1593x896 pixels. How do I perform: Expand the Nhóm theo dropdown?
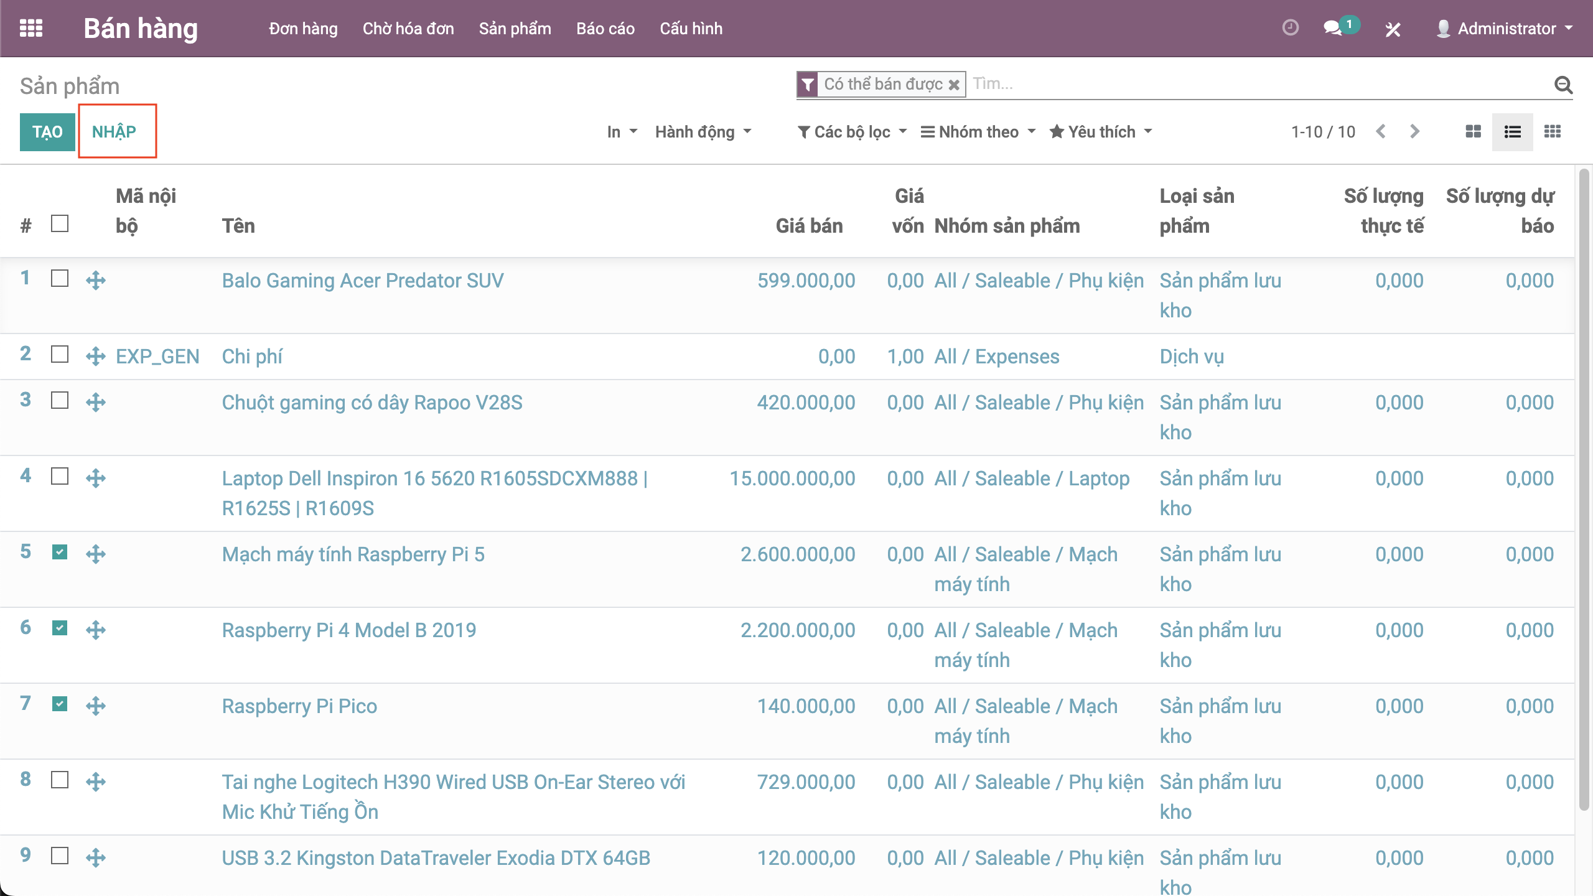(x=978, y=132)
